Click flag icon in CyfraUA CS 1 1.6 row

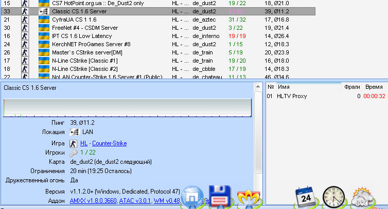coord(44,20)
